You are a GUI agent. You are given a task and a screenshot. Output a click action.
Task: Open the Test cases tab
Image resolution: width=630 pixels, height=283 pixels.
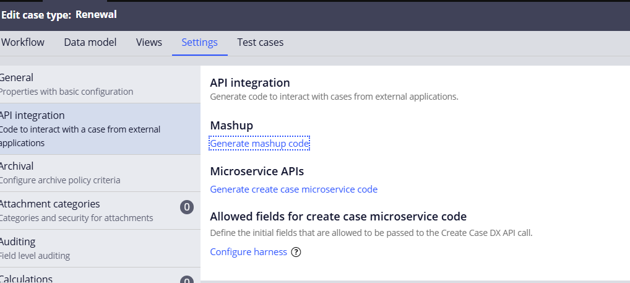260,42
